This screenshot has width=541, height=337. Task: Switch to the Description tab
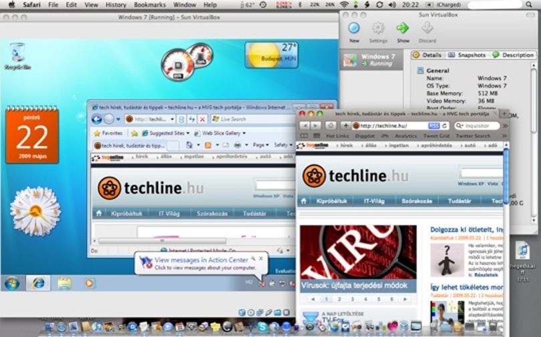coord(514,55)
